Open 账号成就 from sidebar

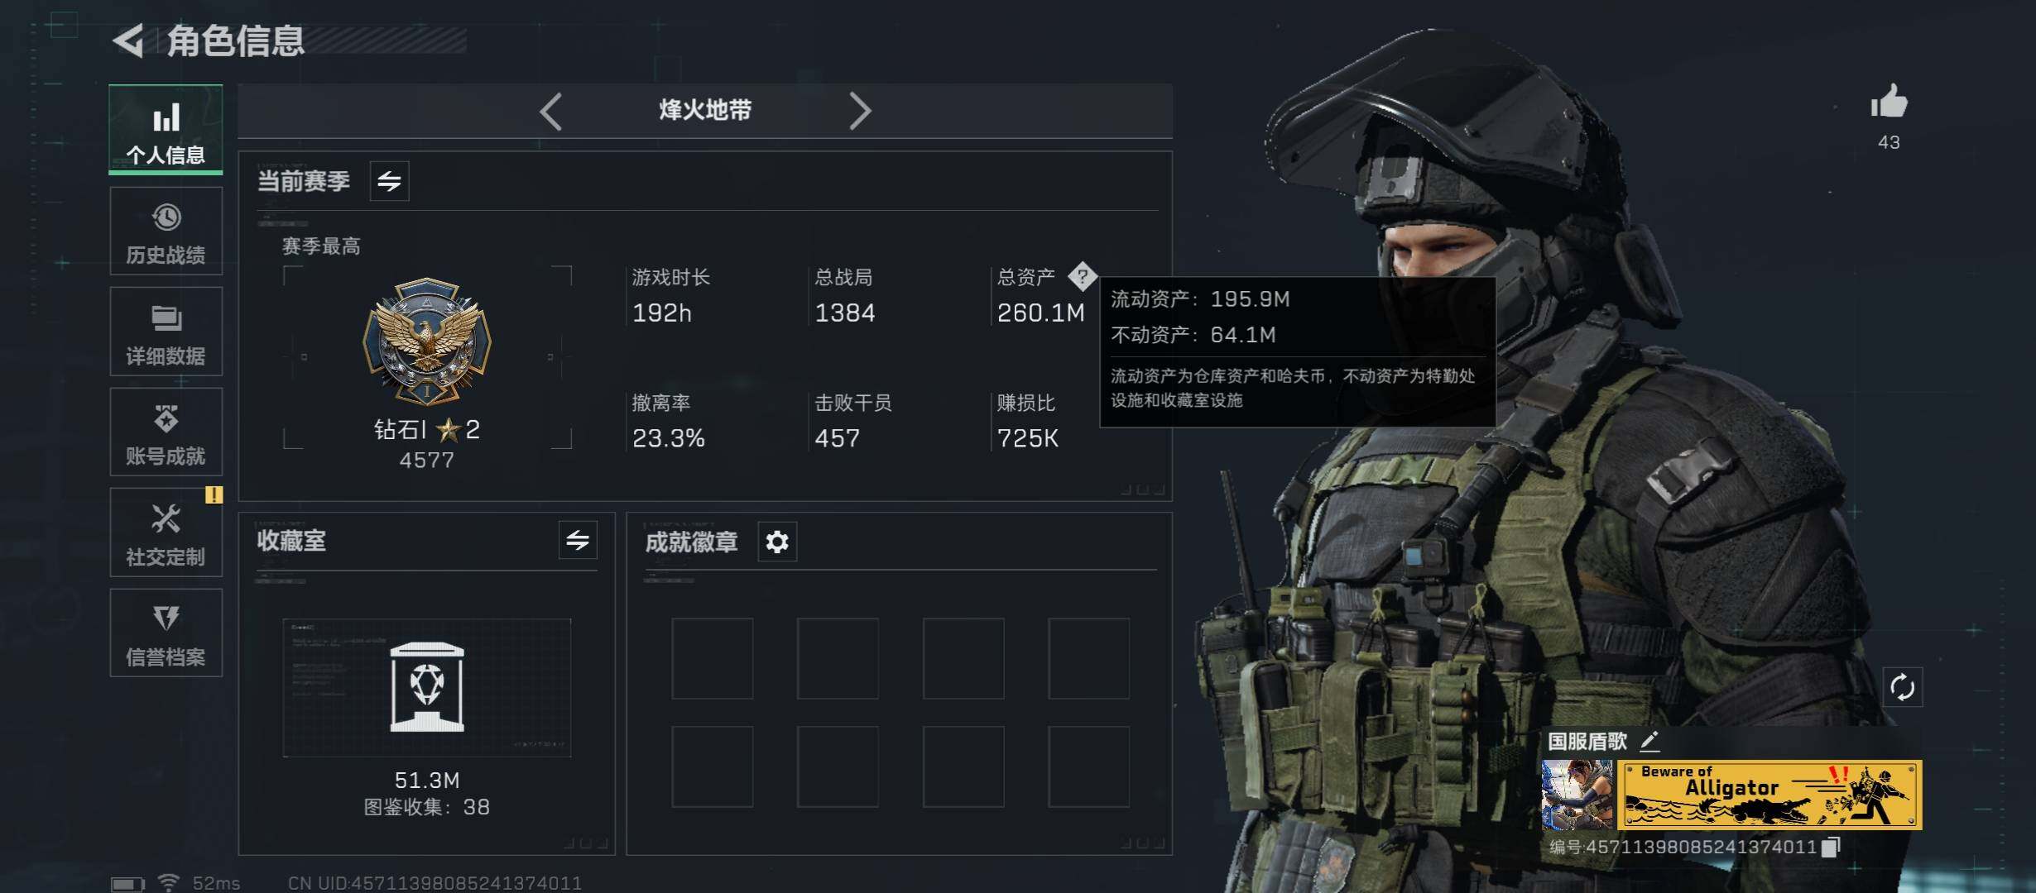pyautogui.click(x=166, y=432)
